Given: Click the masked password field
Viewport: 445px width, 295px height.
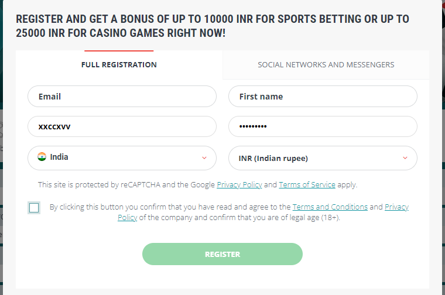Looking at the screenshot, I should tap(323, 126).
